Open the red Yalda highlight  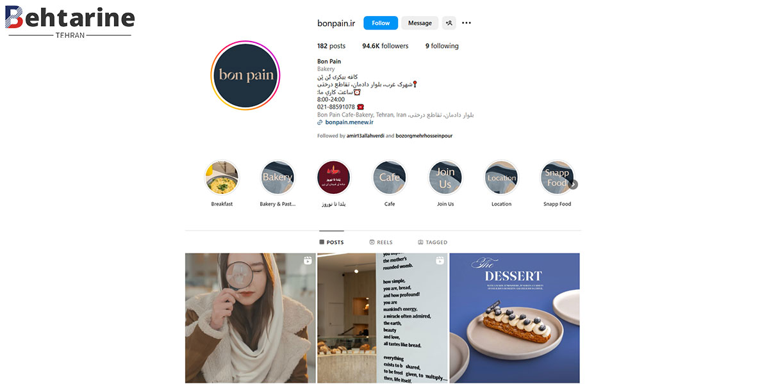(x=334, y=177)
